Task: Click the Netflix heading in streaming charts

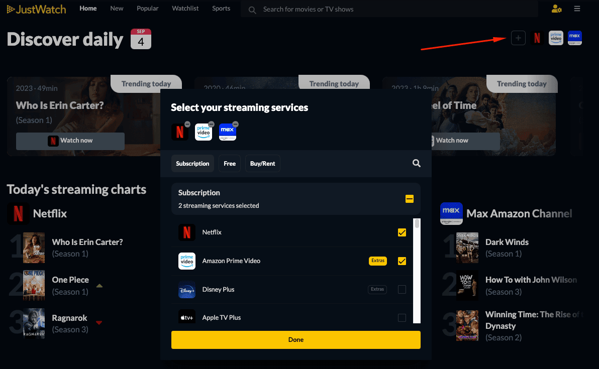Action: [x=50, y=213]
